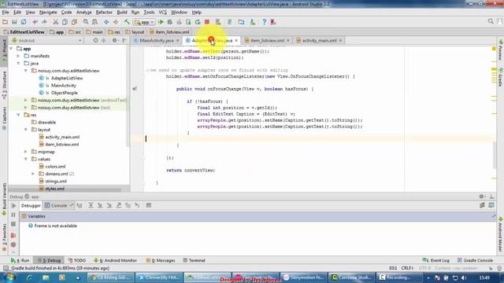Click the Make Project hammer icon

pos(127,22)
